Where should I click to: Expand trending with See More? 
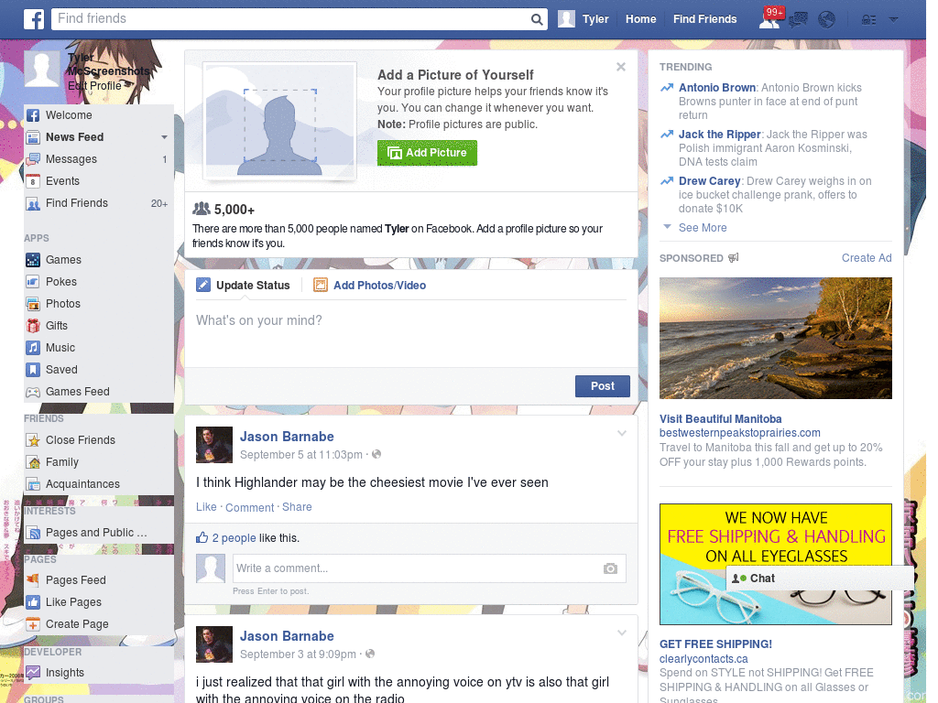click(703, 228)
